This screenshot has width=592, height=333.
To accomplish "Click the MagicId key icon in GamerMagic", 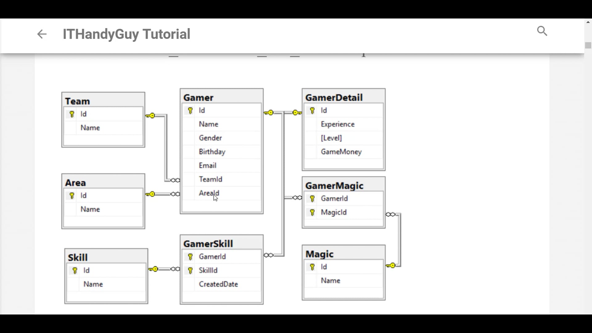I will [312, 212].
